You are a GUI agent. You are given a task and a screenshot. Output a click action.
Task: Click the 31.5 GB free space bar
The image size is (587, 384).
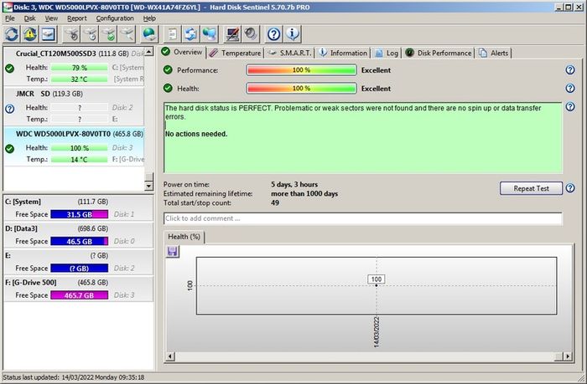80,214
